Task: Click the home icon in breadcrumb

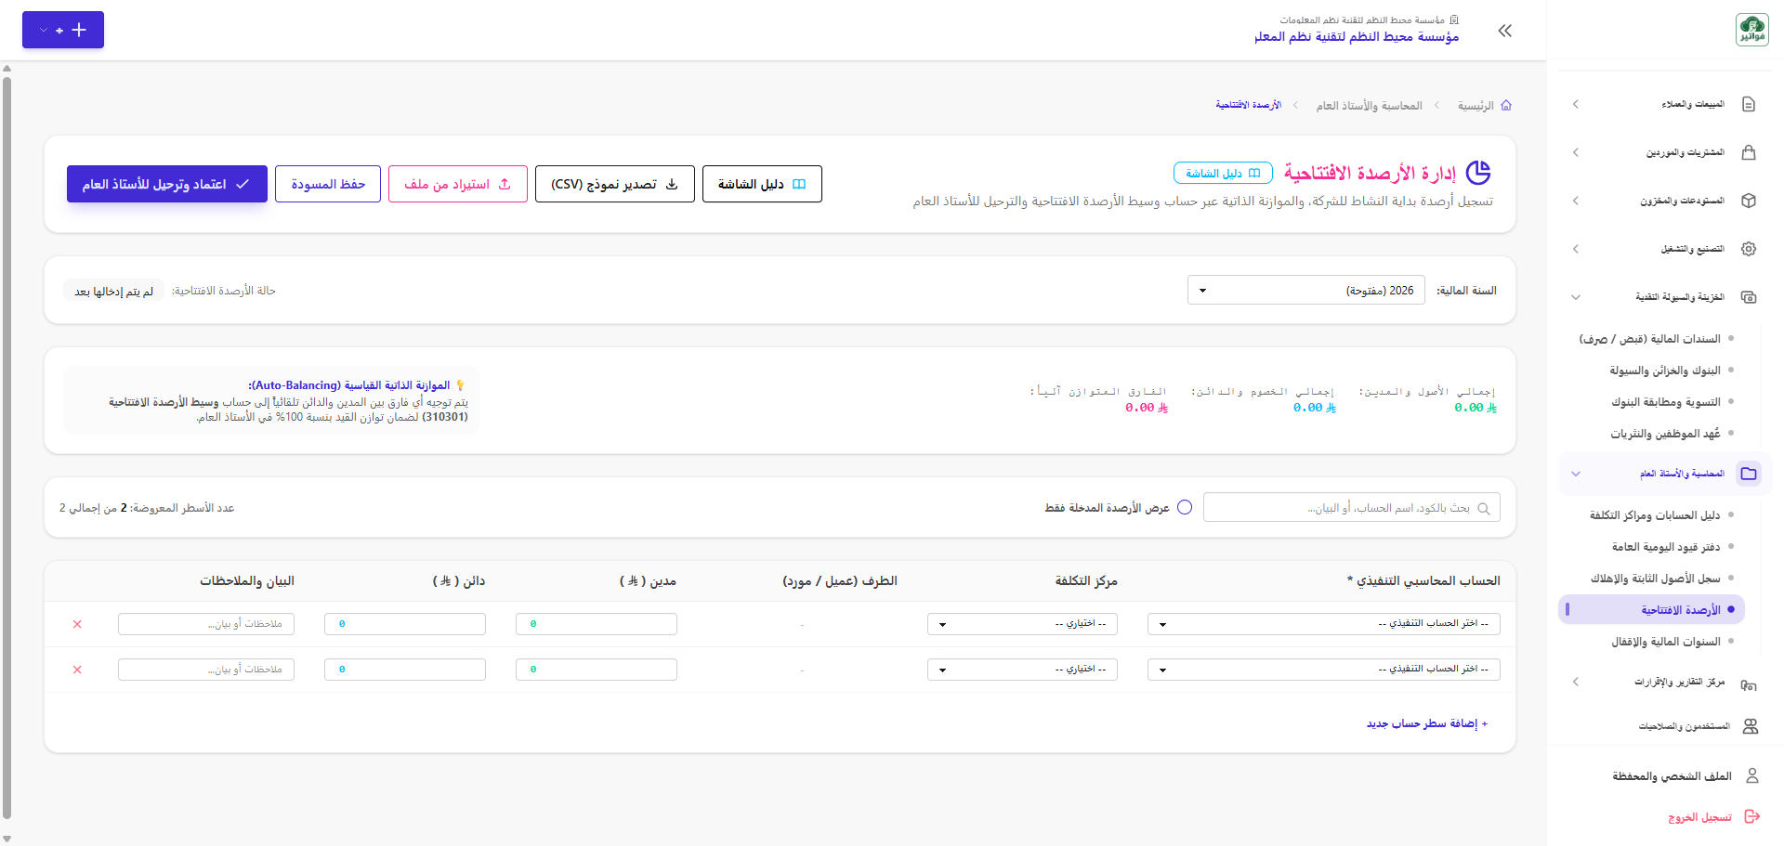Action: tap(1506, 106)
